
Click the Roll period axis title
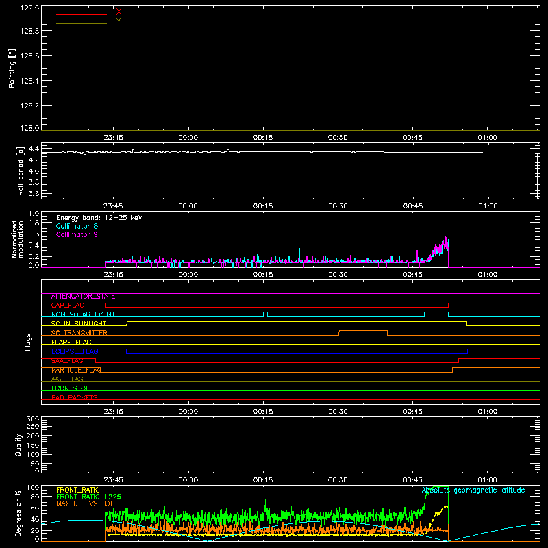[x=21, y=171]
